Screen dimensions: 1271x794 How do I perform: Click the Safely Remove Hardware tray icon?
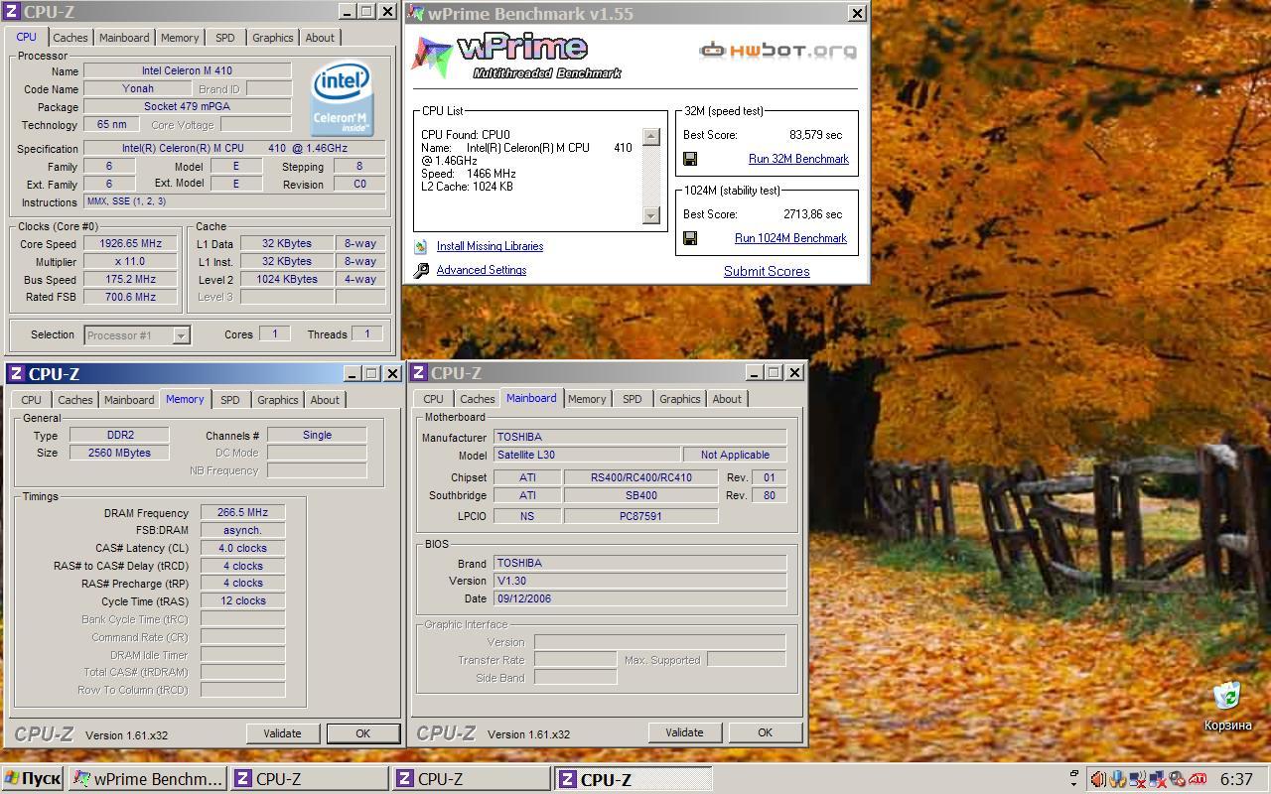click(1118, 779)
